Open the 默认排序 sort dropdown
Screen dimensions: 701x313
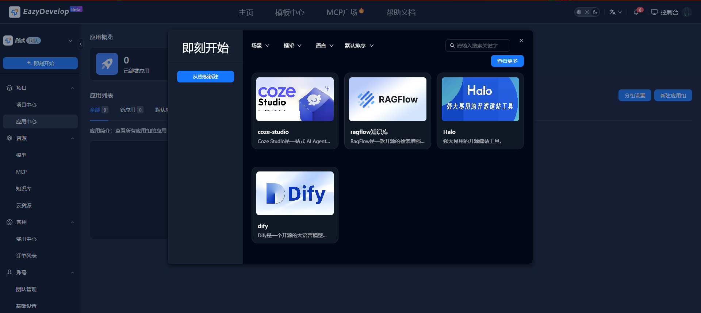359,46
